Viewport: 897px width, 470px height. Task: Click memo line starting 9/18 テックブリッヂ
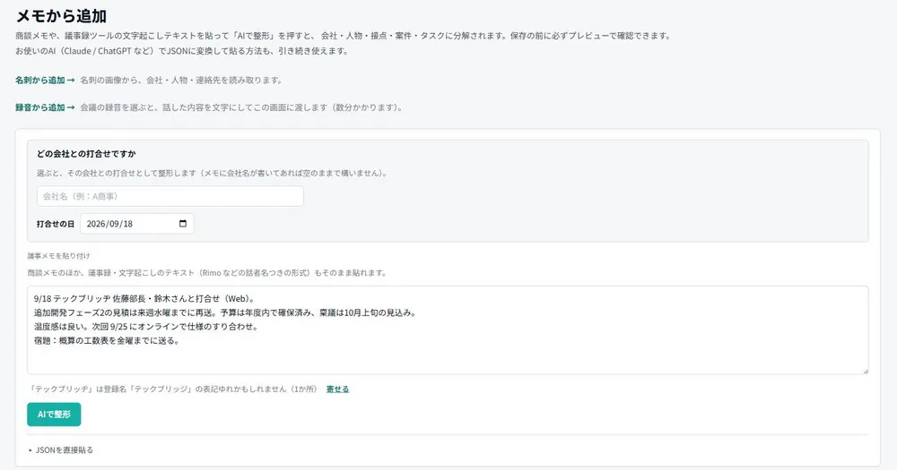[x=144, y=299]
